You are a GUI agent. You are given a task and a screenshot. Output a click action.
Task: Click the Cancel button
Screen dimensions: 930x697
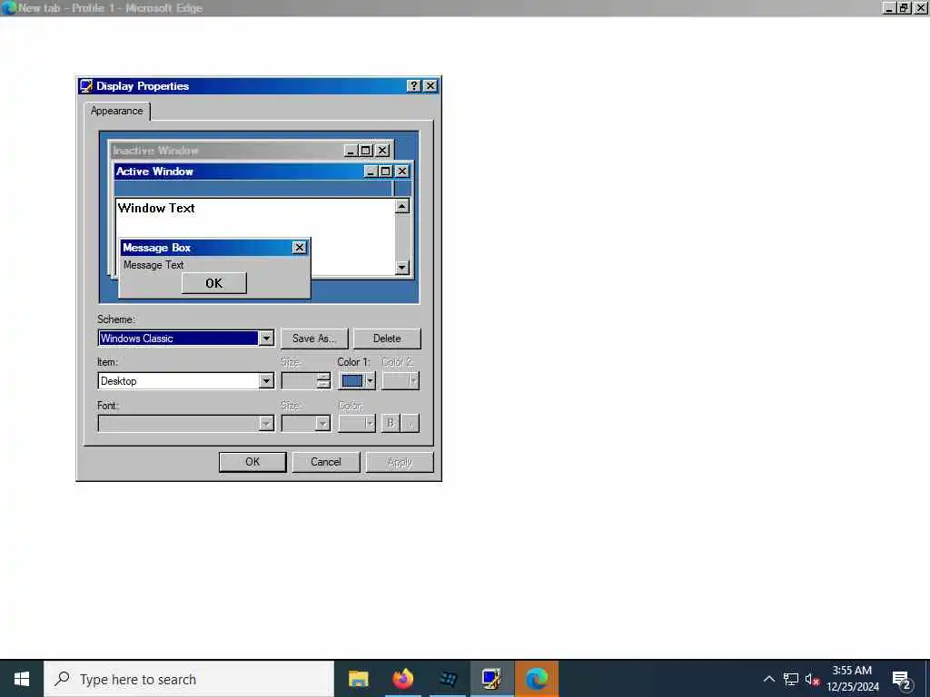(326, 462)
